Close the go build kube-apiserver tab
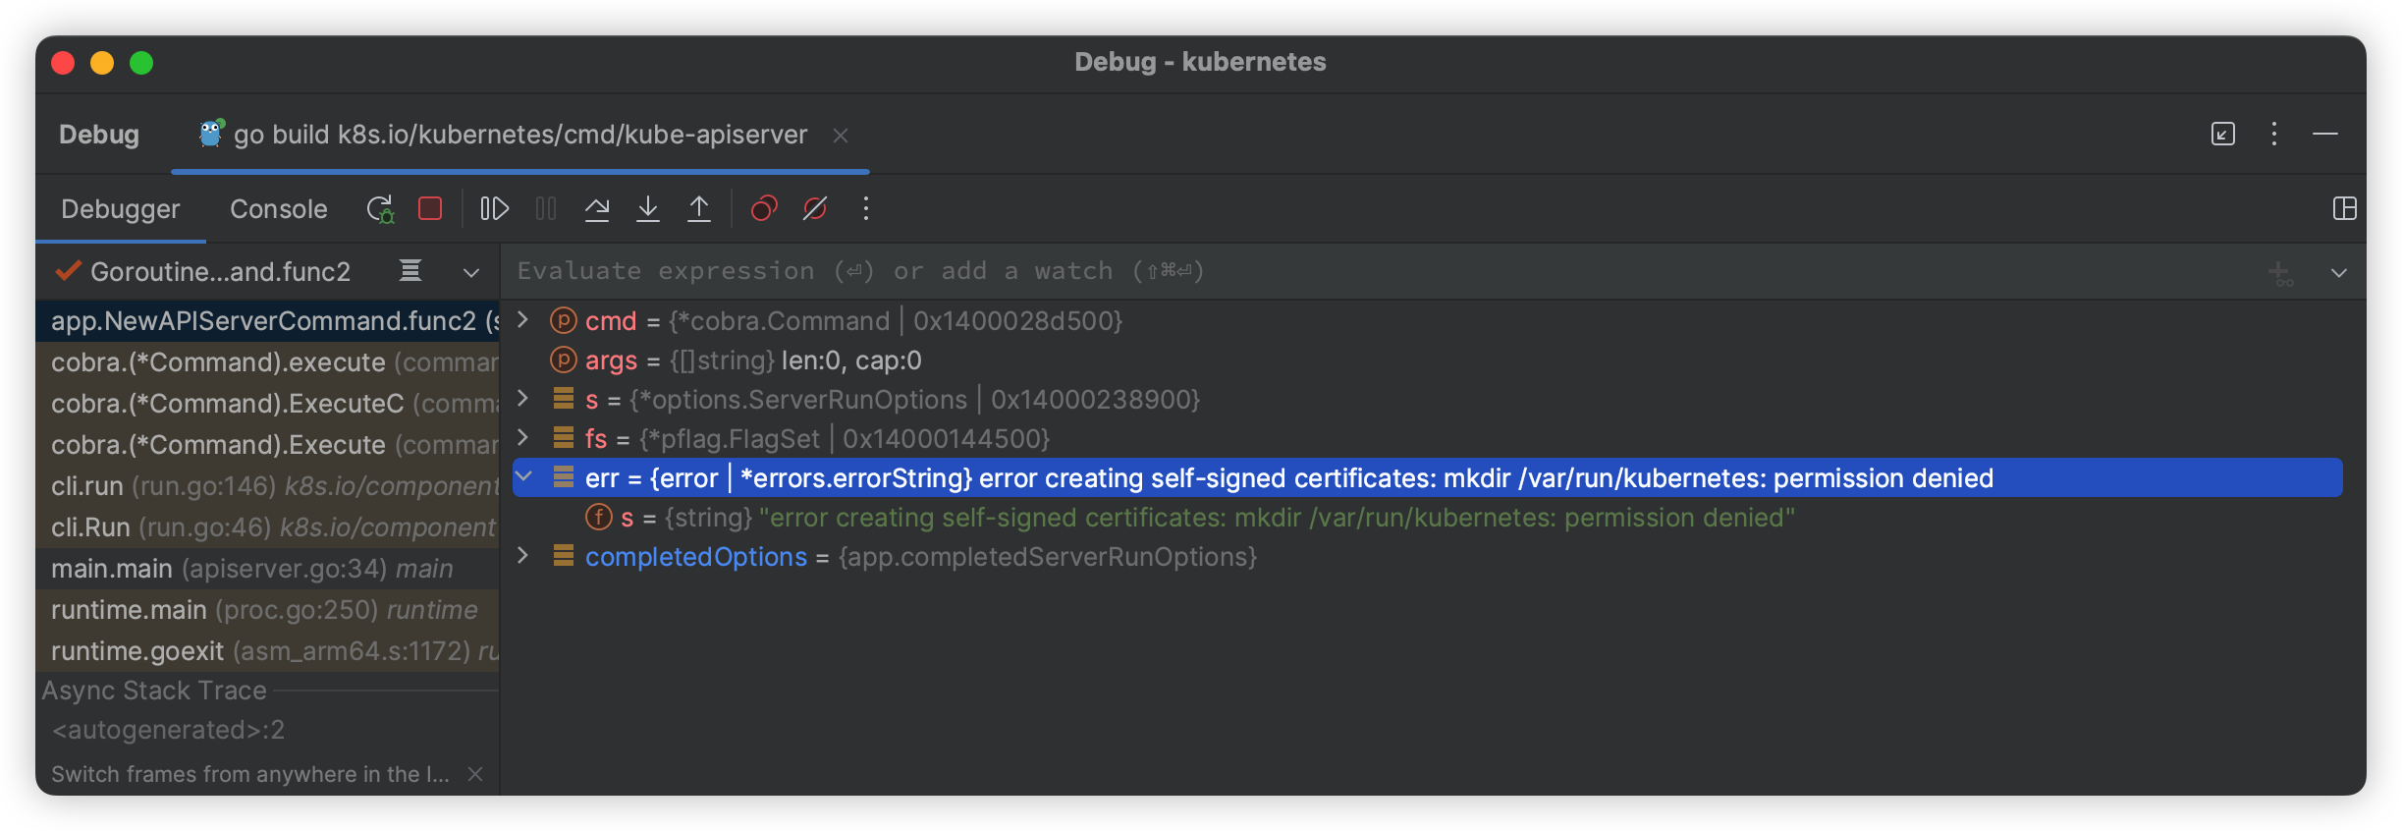Viewport: 2402px width, 831px height. click(x=841, y=136)
